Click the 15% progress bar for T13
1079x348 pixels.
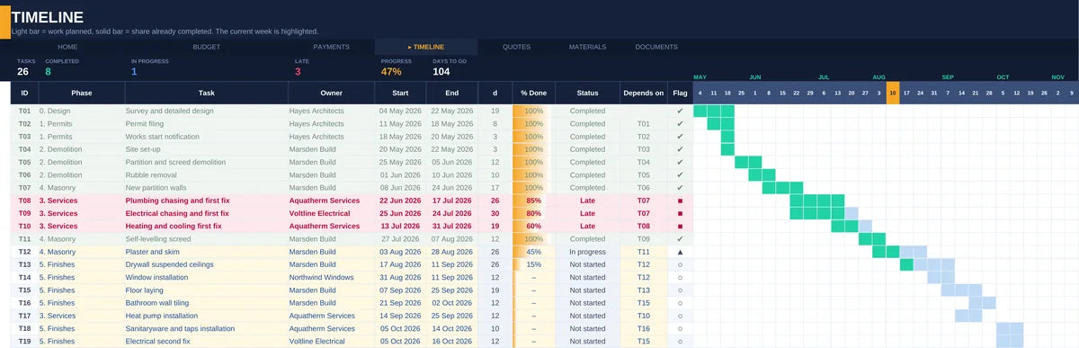pos(533,264)
